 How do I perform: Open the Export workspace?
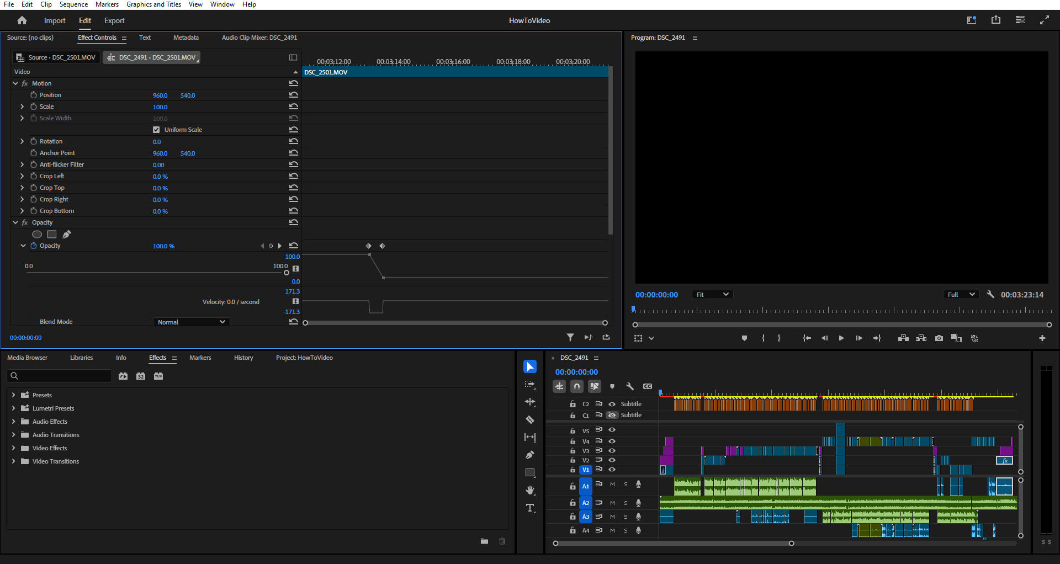tap(114, 20)
